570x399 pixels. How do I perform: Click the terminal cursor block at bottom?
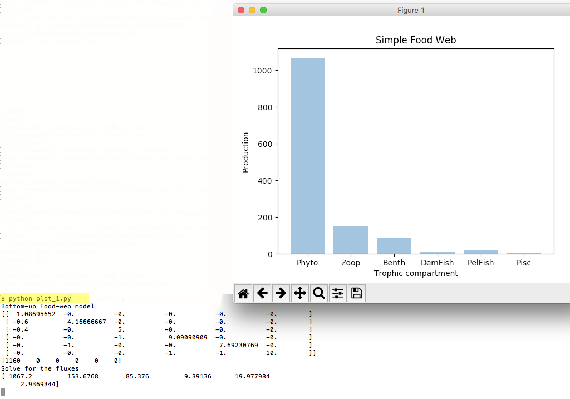coord(3,392)
